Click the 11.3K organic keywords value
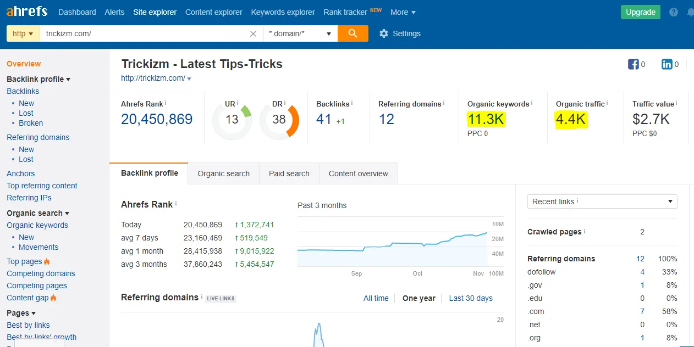This screenshot has width=694, height=347. pos(486,119)
